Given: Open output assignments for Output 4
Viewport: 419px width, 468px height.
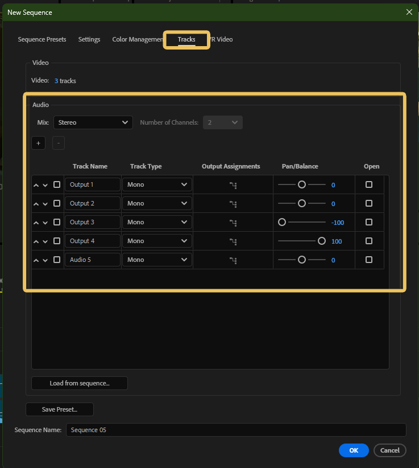Looking at the screenshot, I should pos(233,241).
